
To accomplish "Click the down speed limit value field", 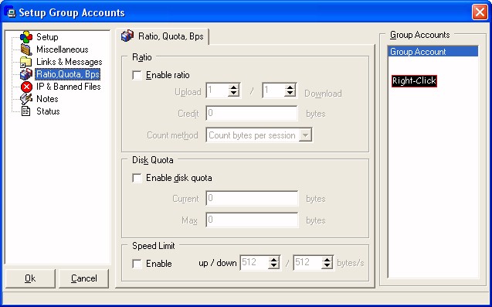I will [308, 263].
